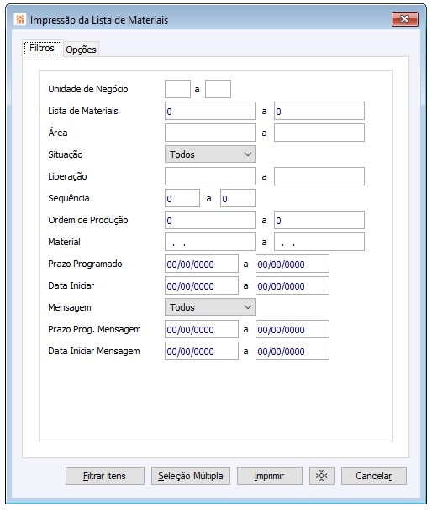Open the Situação dropdown
Viewport: 432px width, 512px height.
coord(210,154)
